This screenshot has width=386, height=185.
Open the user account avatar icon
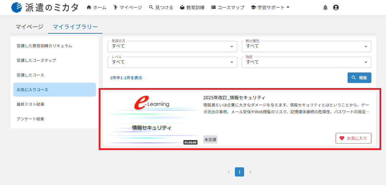click(x=336, y=7)
